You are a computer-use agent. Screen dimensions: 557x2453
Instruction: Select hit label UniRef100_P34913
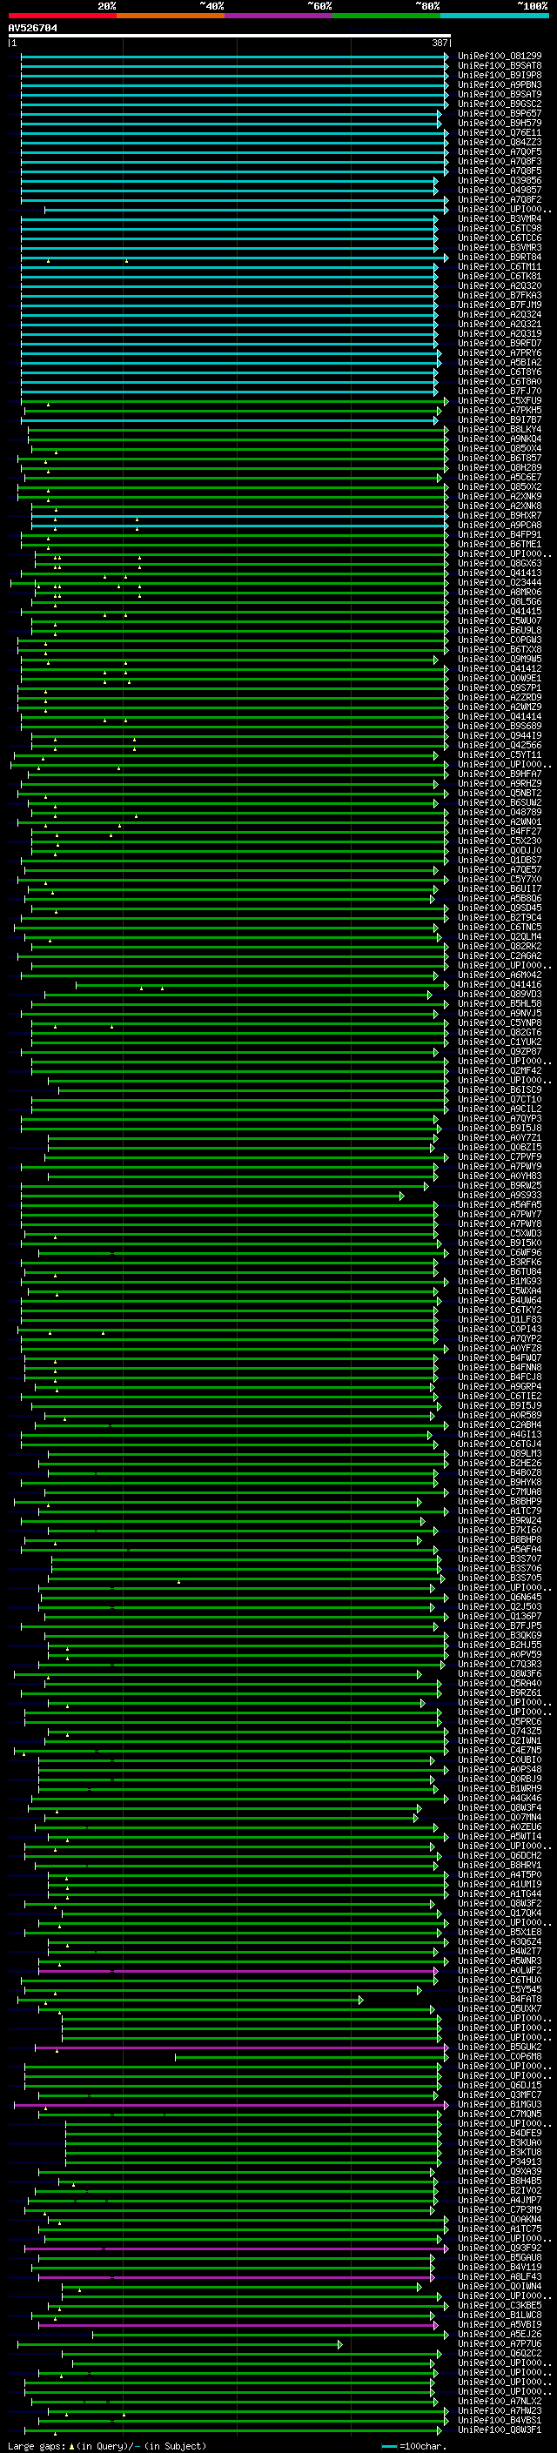500,2161
